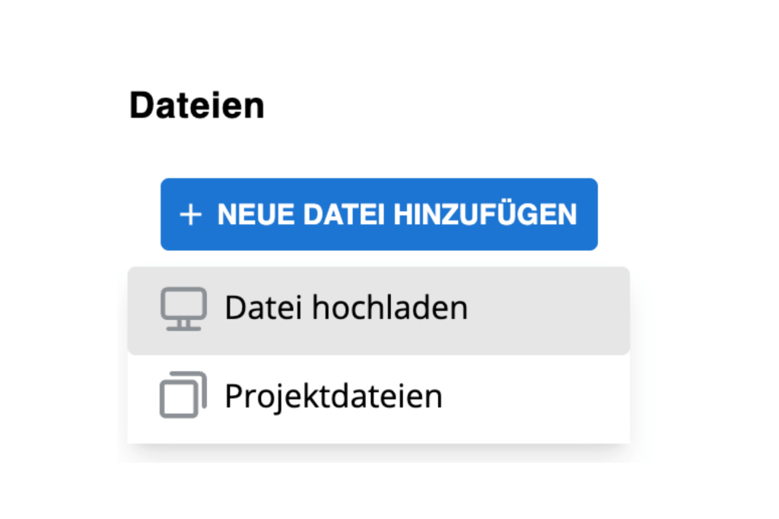Click the monitor icon beside Datei hochladen
The height and width of the screenshot is (519, 779).
183,307
